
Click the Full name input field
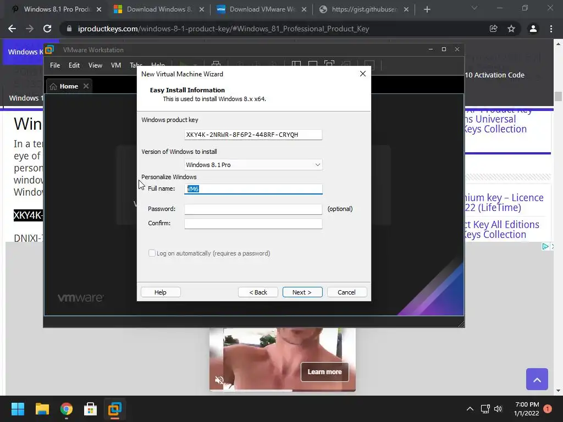[x=253, y=189]
